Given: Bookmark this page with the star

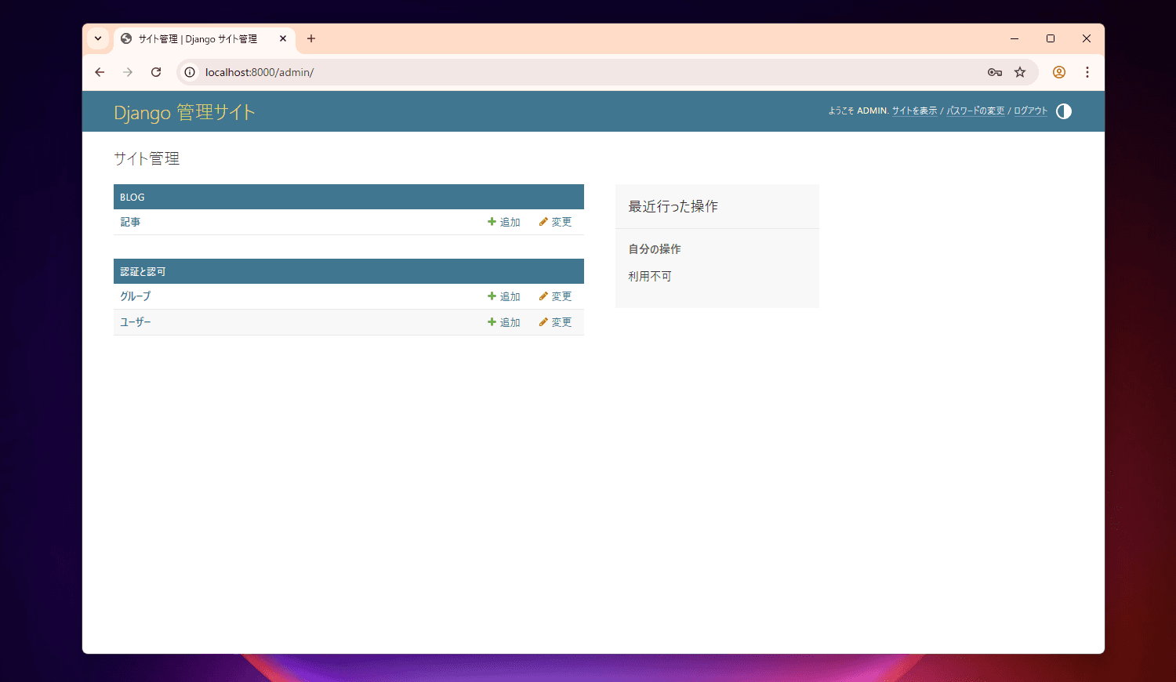Looking at the screenshot, I should (1020, 72).
